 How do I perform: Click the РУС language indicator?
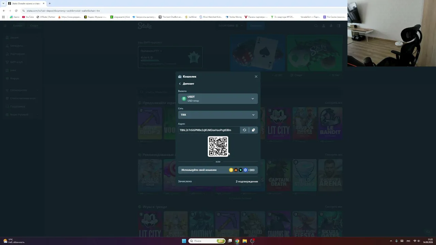[x=408, y=241]
